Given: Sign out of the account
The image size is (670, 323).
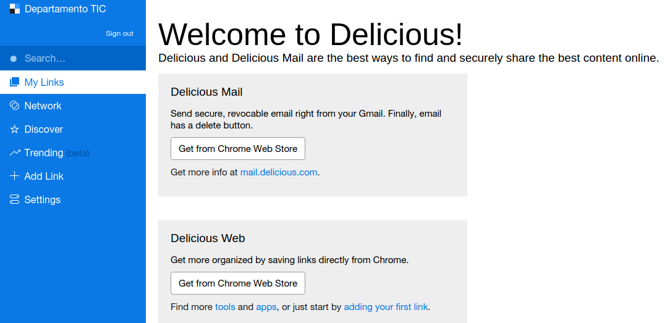Looking at the screenshot, I should click(119, 33).
